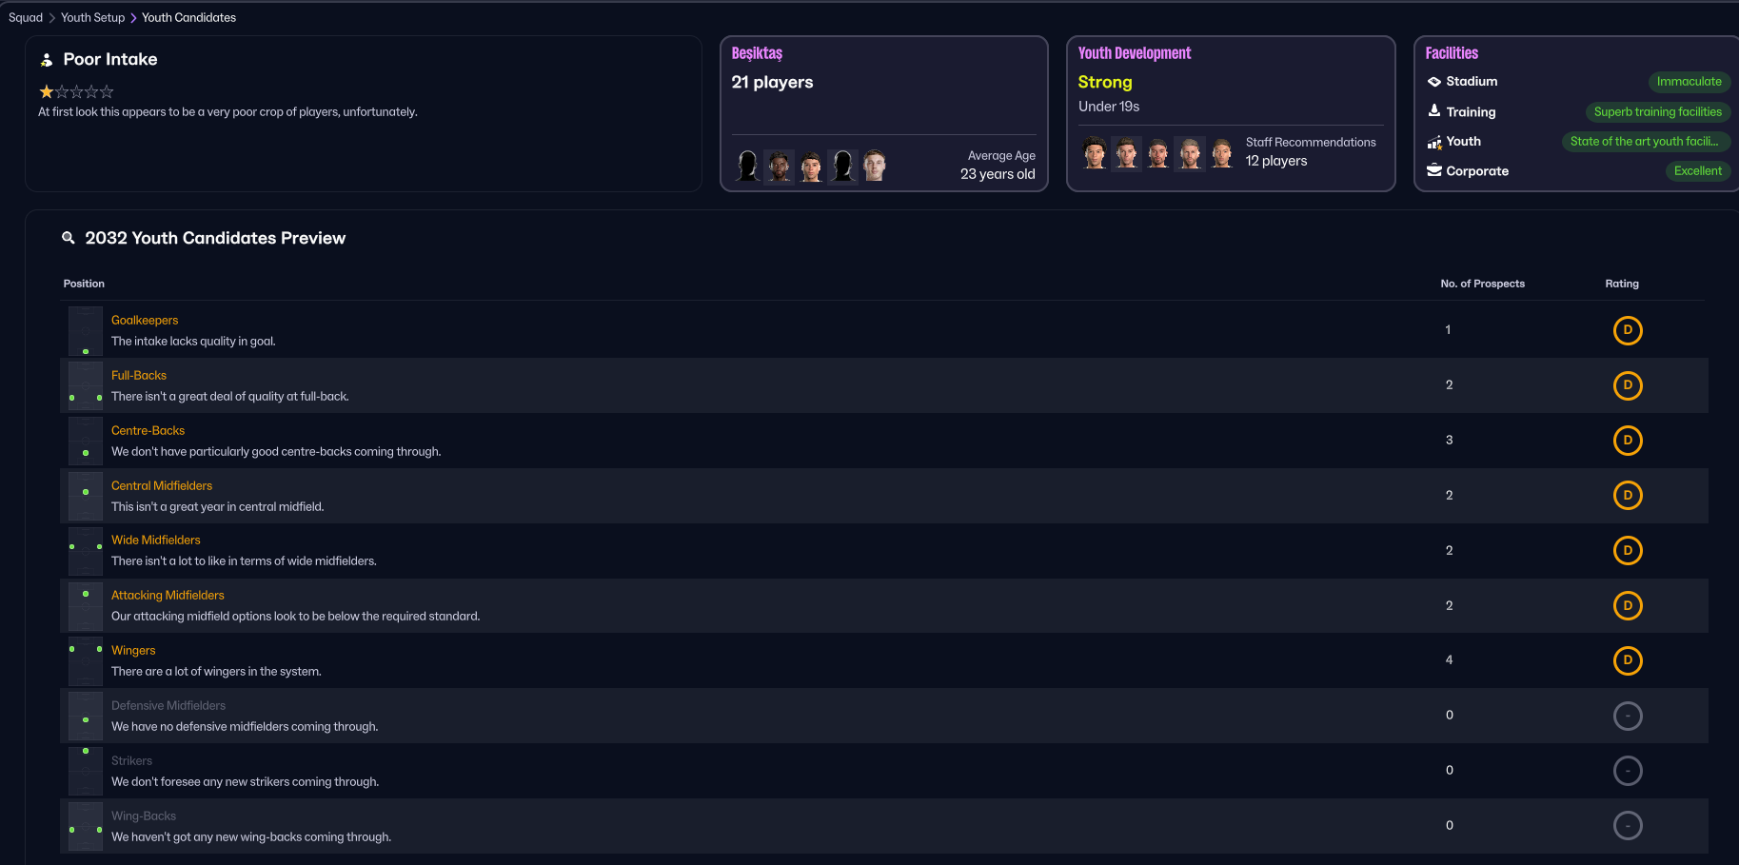Select the Attacking Midfielders link
Image resolution: width=1739 pixels, height=865 pixels.
168,596
